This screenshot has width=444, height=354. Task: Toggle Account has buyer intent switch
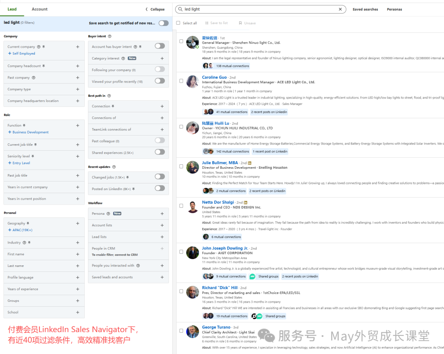tap(160, 46)
